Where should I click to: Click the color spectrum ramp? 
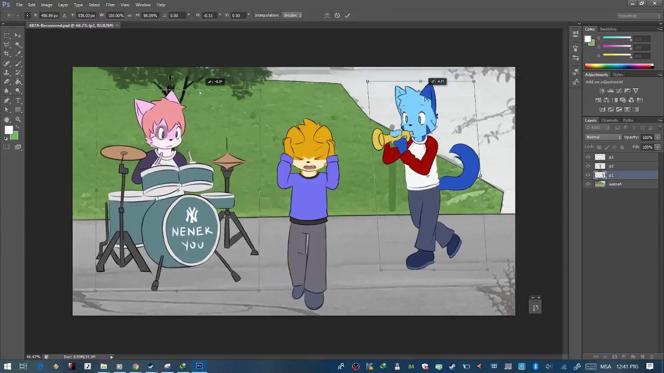pos(619,66)
